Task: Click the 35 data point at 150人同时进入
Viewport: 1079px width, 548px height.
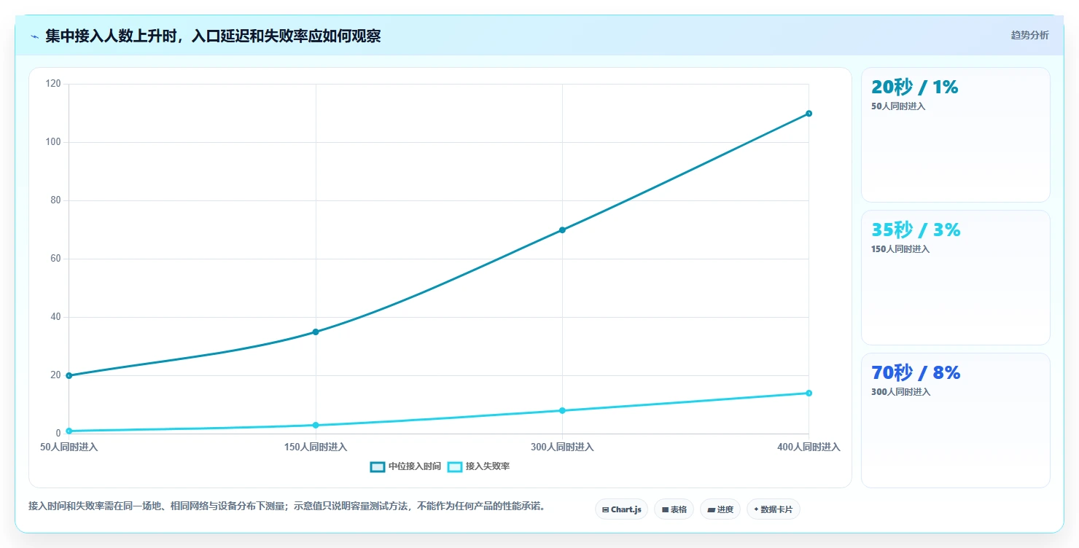Action: [316, 332]
